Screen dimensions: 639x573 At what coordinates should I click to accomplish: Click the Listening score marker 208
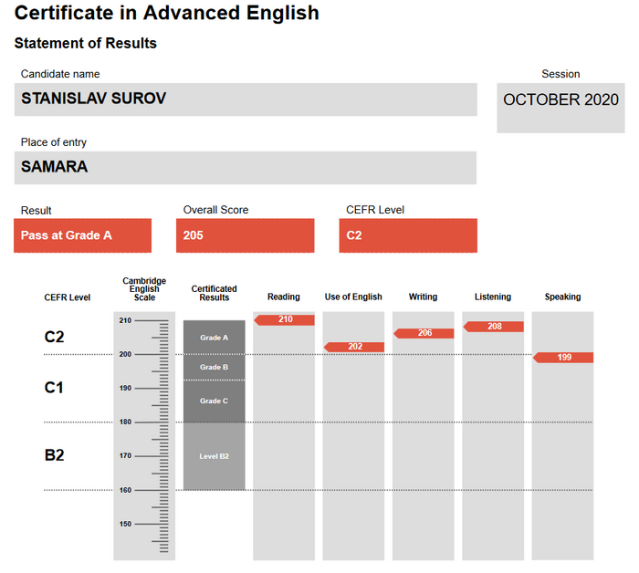click(x=494, y=327)
